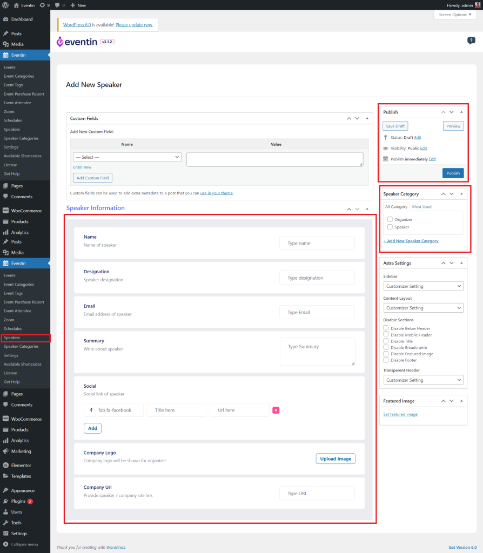The image size is (483, 553).
Task: Remove the social row with pink X
Action: [x=276, y=410]
